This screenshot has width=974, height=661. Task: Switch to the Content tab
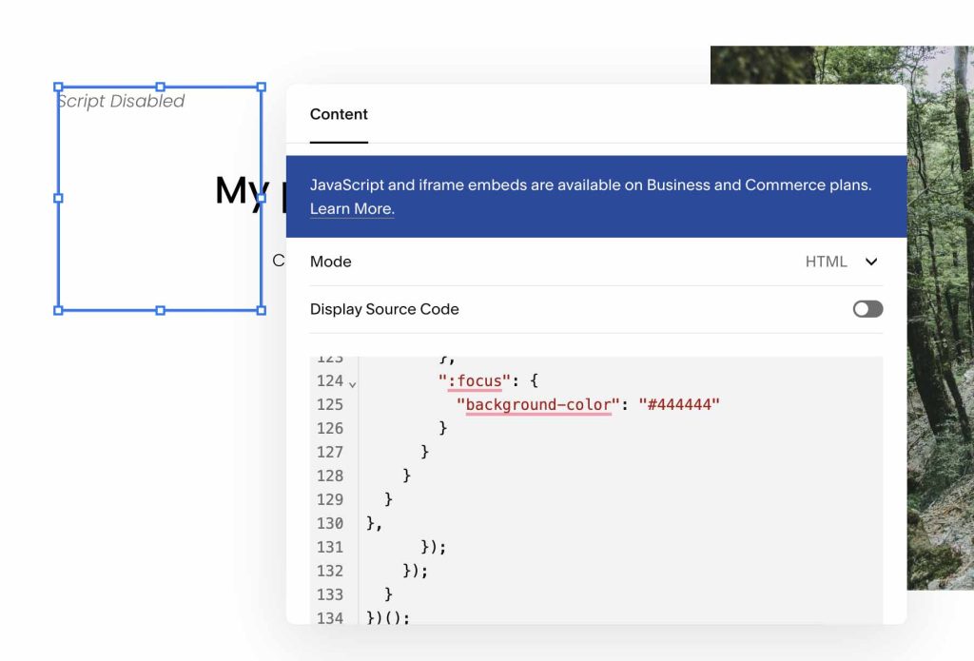point(339,114)
